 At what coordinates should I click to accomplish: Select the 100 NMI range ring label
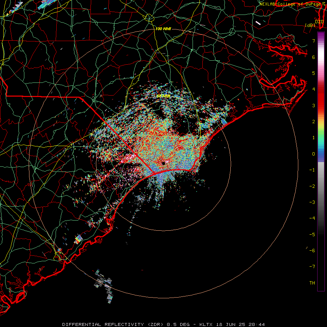[x=163, y=29]
